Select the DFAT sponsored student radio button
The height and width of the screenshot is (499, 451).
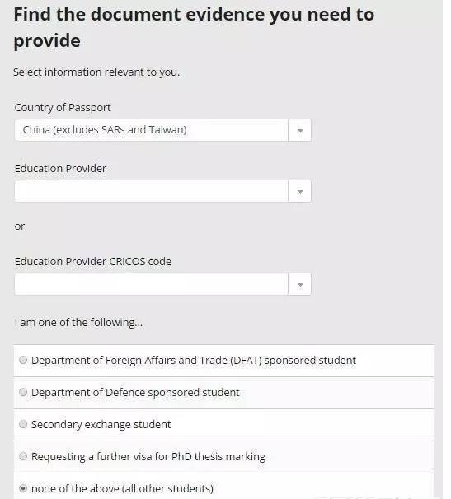[x=23, y=360]
